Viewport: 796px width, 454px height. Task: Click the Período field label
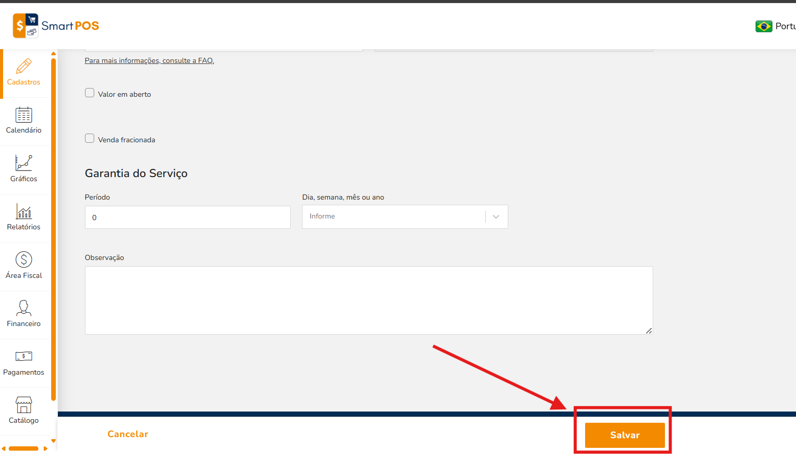[97, 198]
